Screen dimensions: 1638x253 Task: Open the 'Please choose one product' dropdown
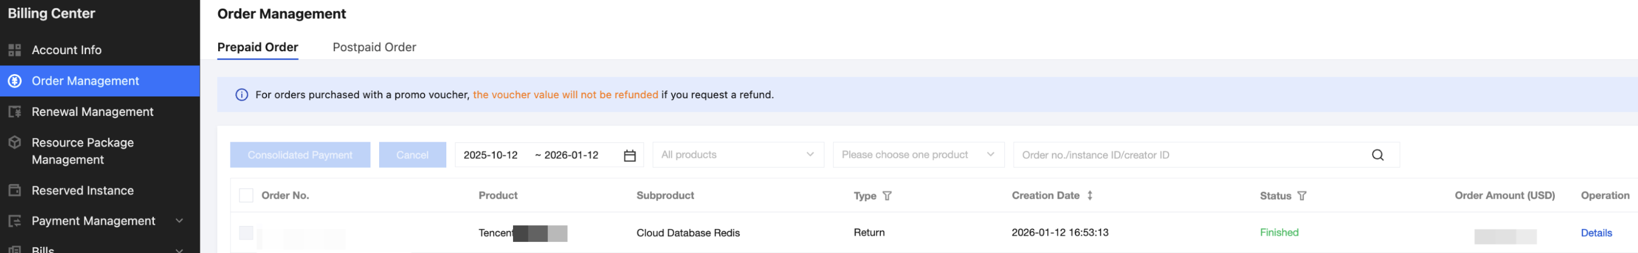917,155
